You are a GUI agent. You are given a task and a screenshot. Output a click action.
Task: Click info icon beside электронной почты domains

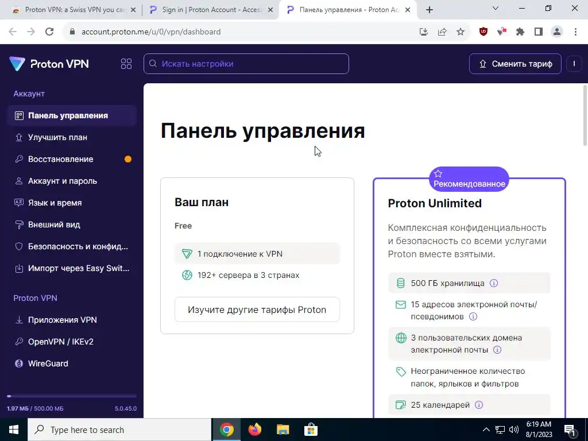pyautogui.click(x=497, y=350)
